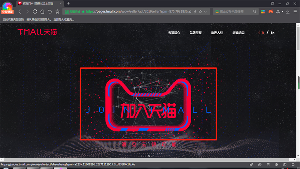
Task: Click the scroll down arrow of vertical scrollbar
Action: [x=298, y=156]
